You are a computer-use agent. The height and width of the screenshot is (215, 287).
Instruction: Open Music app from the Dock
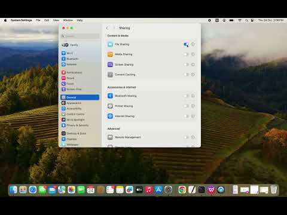[149, 190]
